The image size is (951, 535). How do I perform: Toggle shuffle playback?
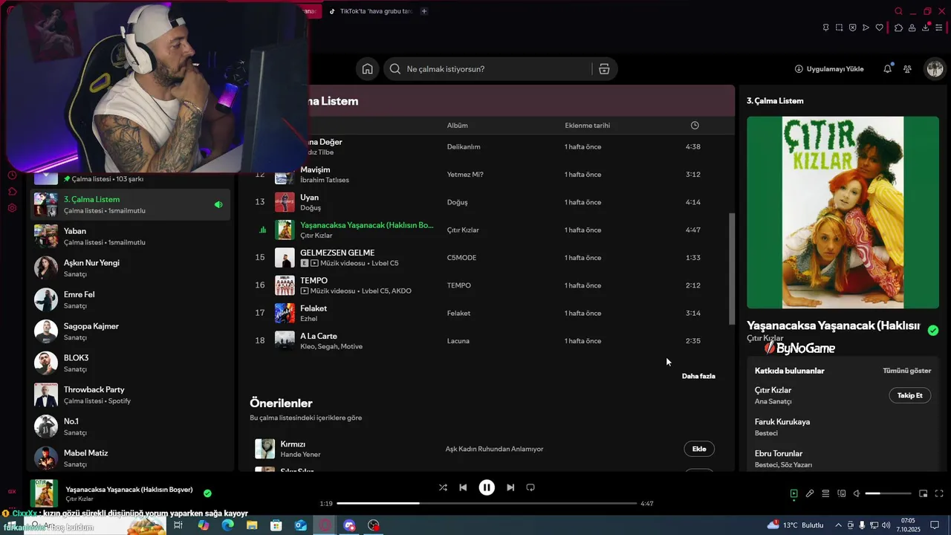pyautogui.click(x=443, y=487)
